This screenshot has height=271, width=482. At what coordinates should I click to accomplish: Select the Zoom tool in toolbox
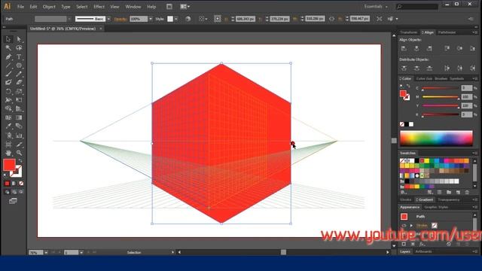(x=19, y=153)
